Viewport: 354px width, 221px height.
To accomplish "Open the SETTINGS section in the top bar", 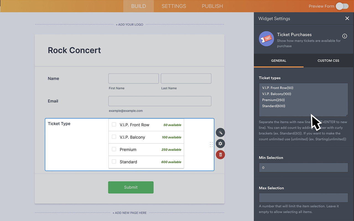I will point(173,6).
